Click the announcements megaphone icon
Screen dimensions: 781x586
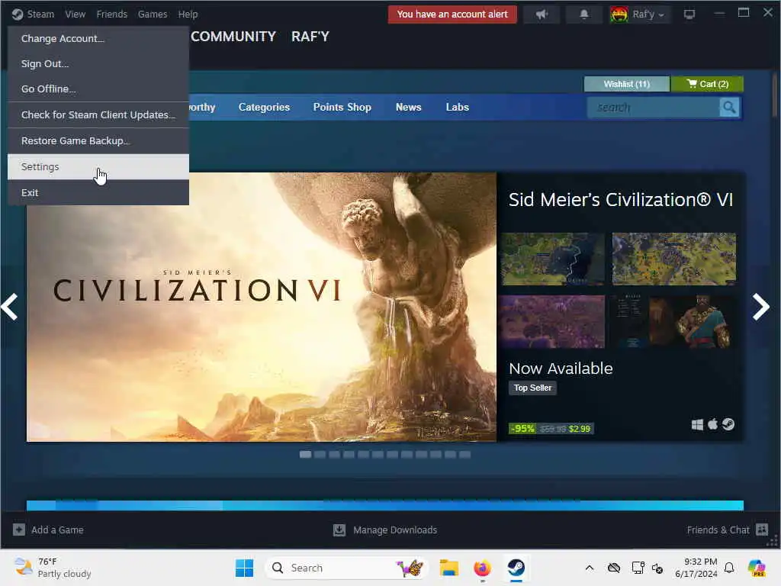542,14
